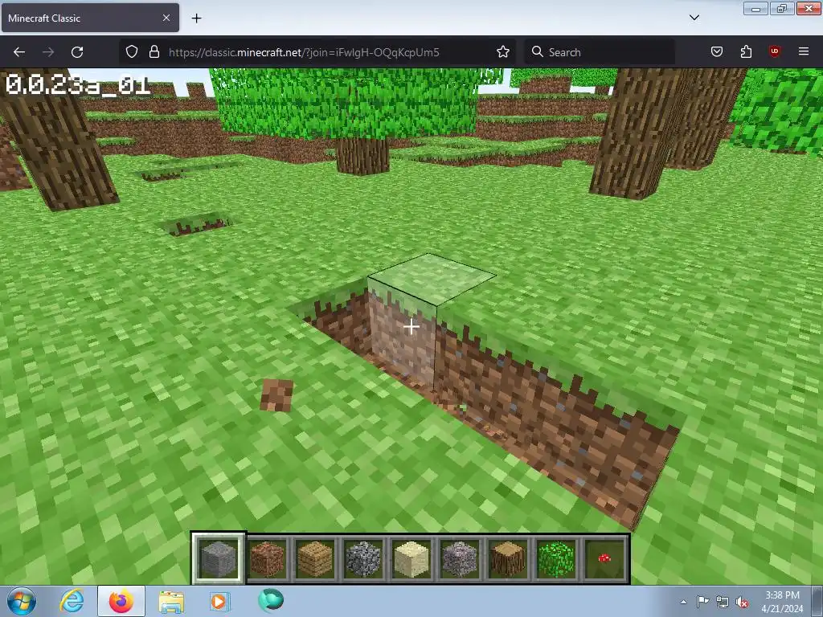This screenshot has width=823, height=617.
Task: View site security padlock info
Action: click(x=154, y=52)
